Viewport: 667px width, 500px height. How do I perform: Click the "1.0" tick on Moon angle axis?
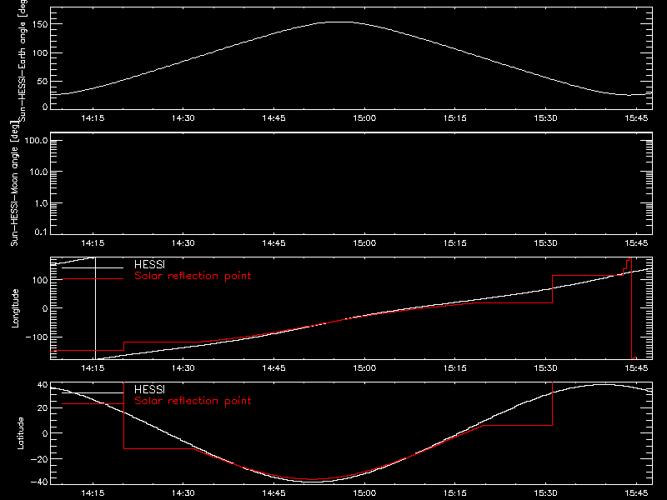[x=41, y=203]
